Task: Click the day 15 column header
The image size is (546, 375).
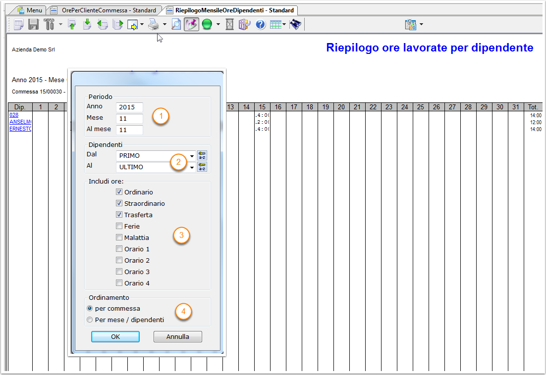Action: 262,107
